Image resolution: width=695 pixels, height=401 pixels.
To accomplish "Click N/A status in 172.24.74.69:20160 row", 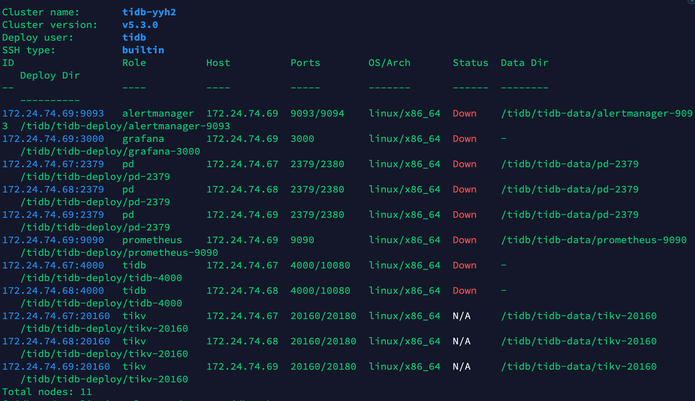I will point(461,367).
